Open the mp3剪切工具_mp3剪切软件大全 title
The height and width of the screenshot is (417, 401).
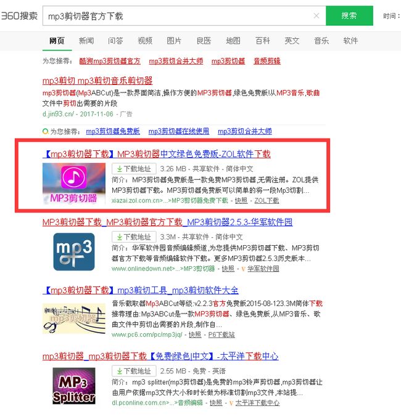pyautogui.click(x=141, y=290)
